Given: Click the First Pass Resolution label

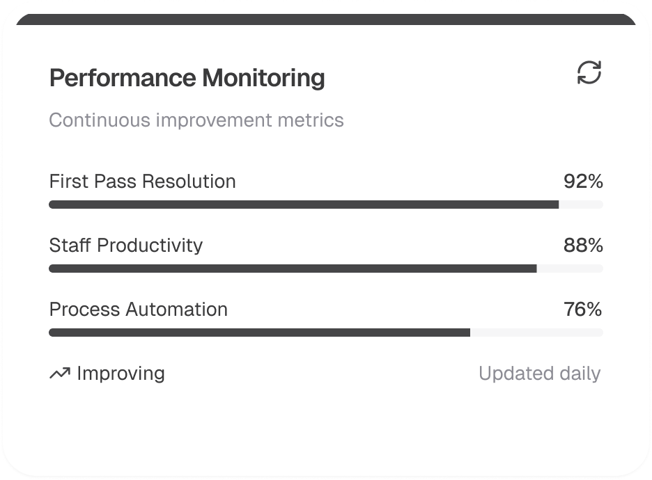Looking at the screenshot, I should (x=143, y=182).
